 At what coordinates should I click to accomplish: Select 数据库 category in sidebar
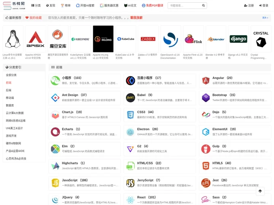(x=10, y=106)
